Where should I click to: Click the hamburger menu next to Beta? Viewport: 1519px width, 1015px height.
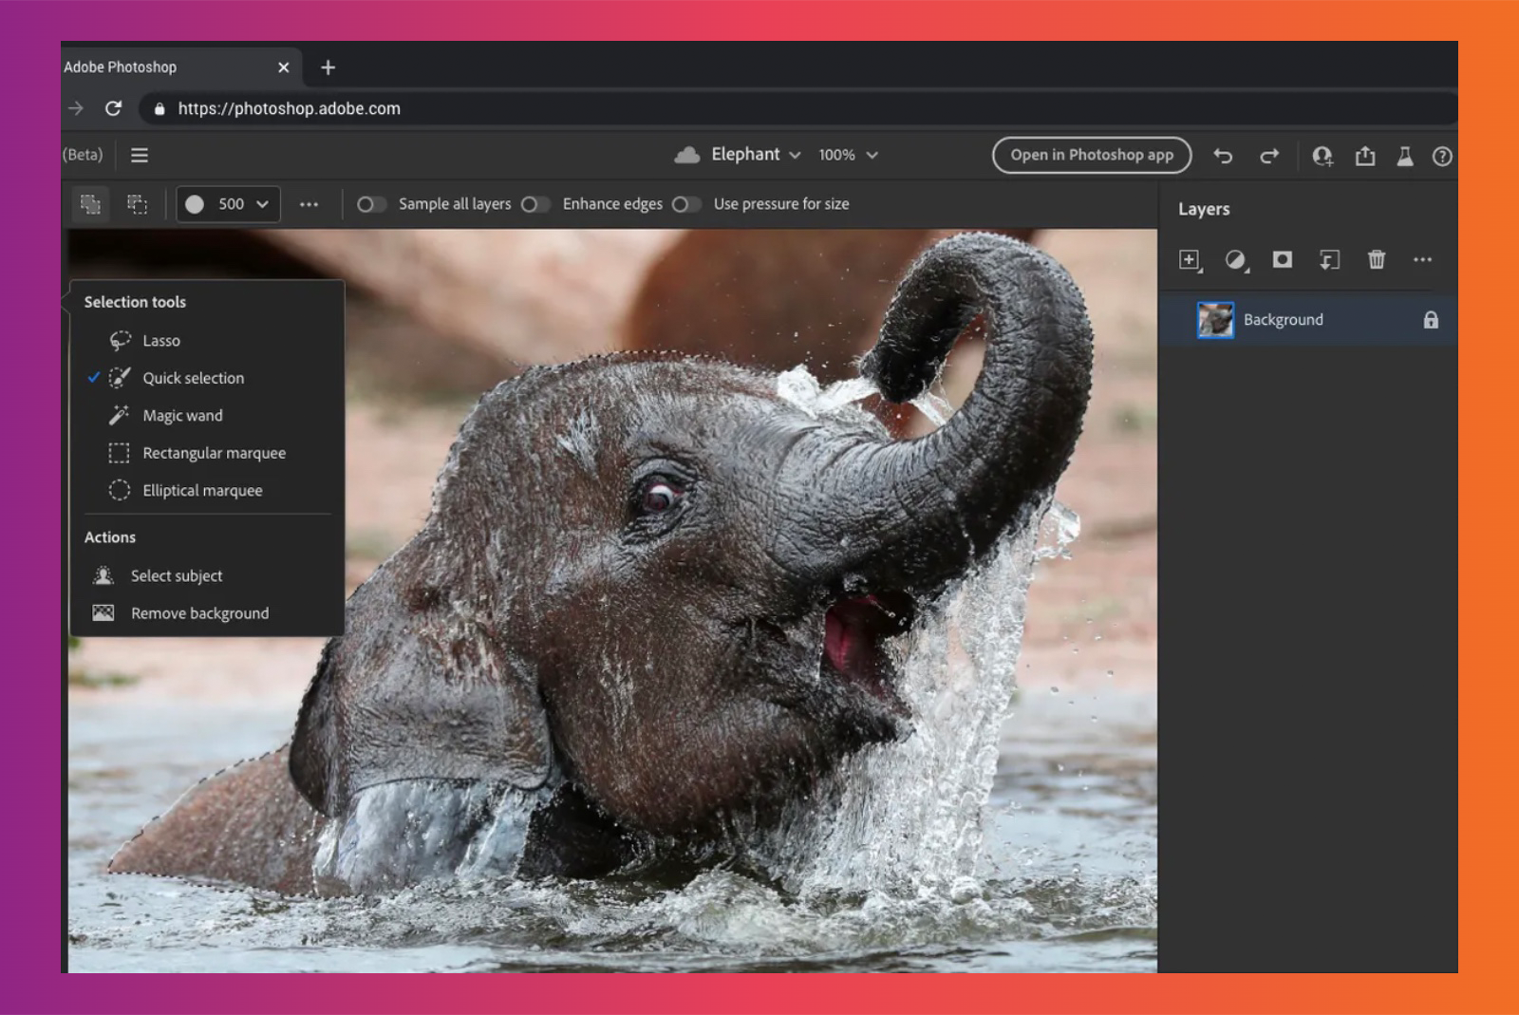139,155
